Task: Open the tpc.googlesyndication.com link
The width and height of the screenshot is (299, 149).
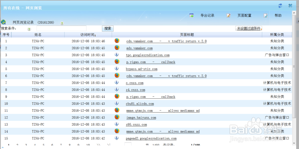Action: tap(148, 55)
